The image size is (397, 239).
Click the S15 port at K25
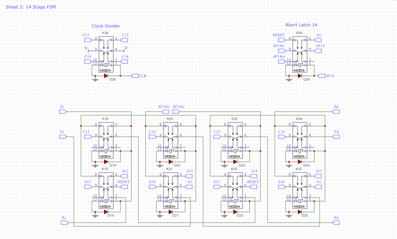pos(318,176)
